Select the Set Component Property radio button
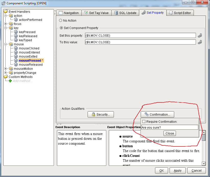210x177 pixels. (61, 28)
